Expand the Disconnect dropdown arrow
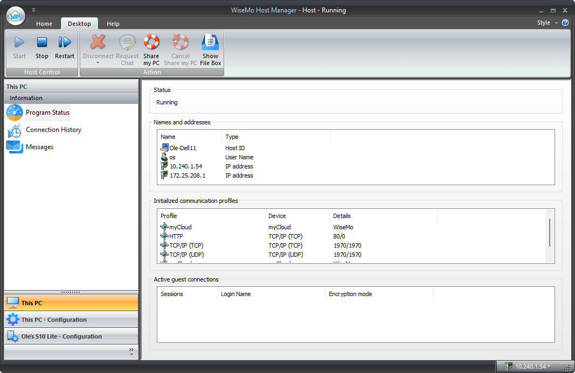Image resolution: width=575 pixels, height=373 pixels. click(97, 62)
